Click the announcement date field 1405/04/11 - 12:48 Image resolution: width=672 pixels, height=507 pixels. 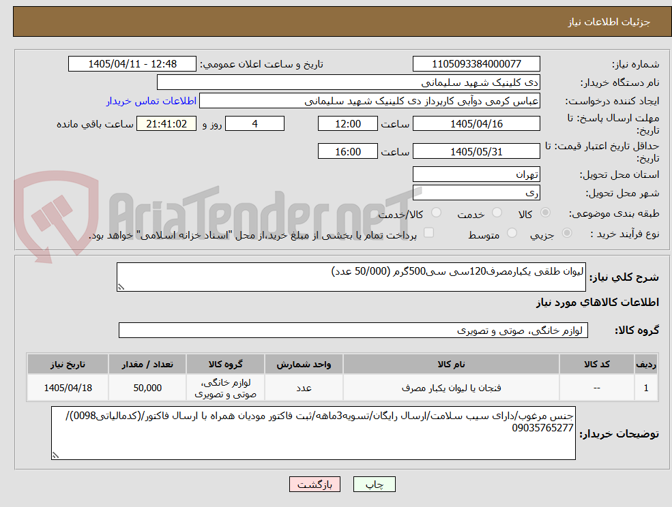132,64
